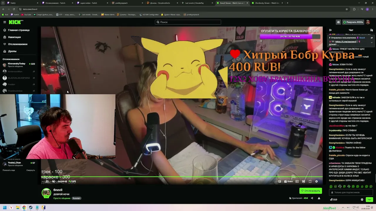
Task: Open the Kick hamburger sidebar menu
Action: point(5,22)
